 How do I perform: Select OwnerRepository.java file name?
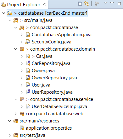click(54, 78)
